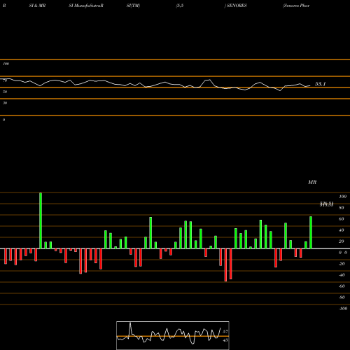The height and width of the screenshot is (350, 350).
Task: Click the MR panel title label
Action: click(x=312, y=182)
